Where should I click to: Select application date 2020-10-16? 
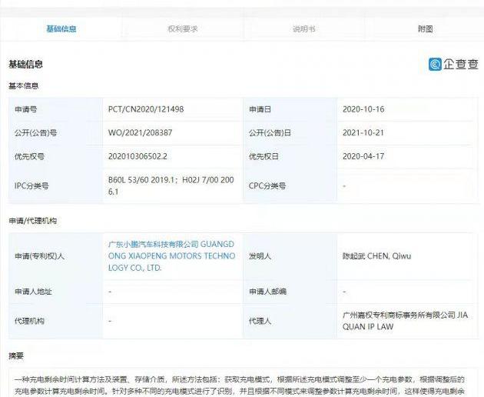point(363,109)
